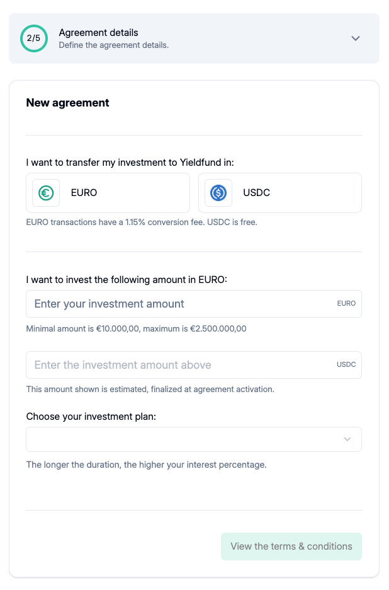Click the green Euro coin icon
The image size is (389, 590).
[x=46, y=193]
